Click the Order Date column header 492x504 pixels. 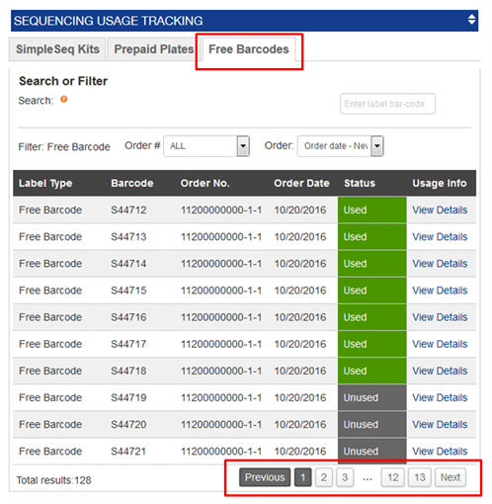301,183
